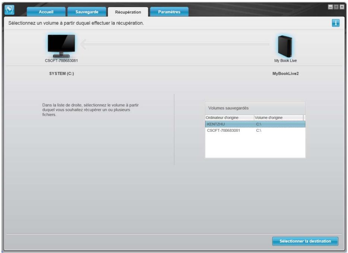
Task: Click the SYSTEM (C:) volume label
Action: (x=61, y=74)
